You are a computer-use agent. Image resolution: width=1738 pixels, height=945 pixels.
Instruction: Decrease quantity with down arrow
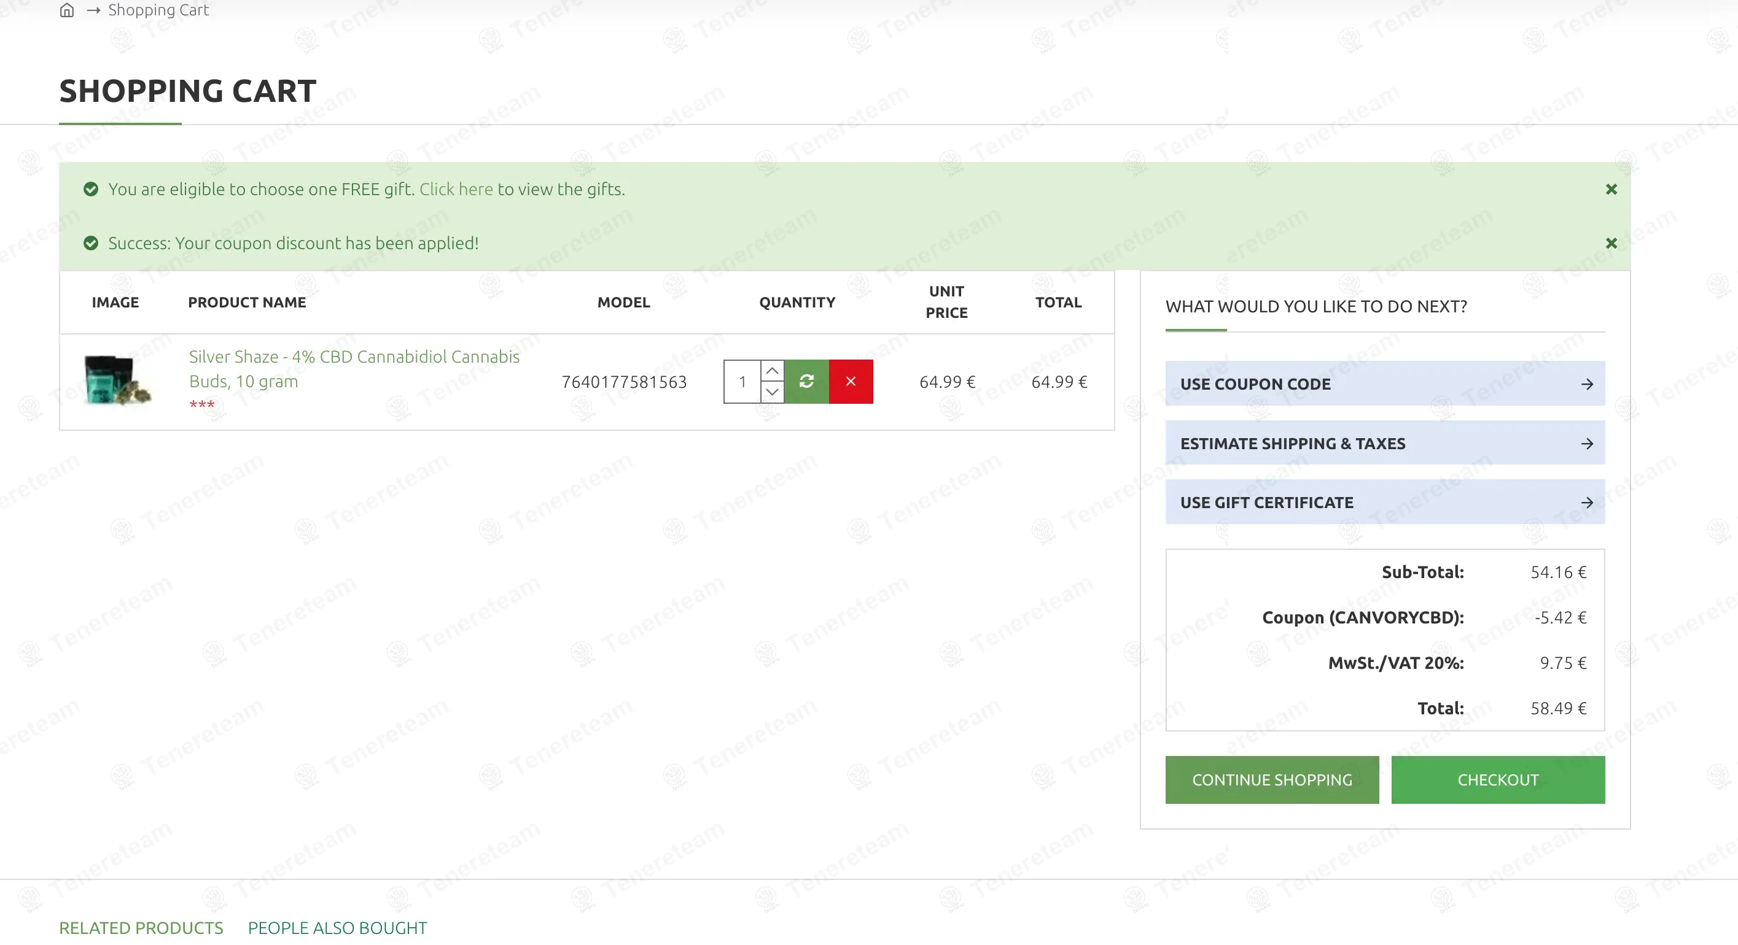click(x=773, y=392)
